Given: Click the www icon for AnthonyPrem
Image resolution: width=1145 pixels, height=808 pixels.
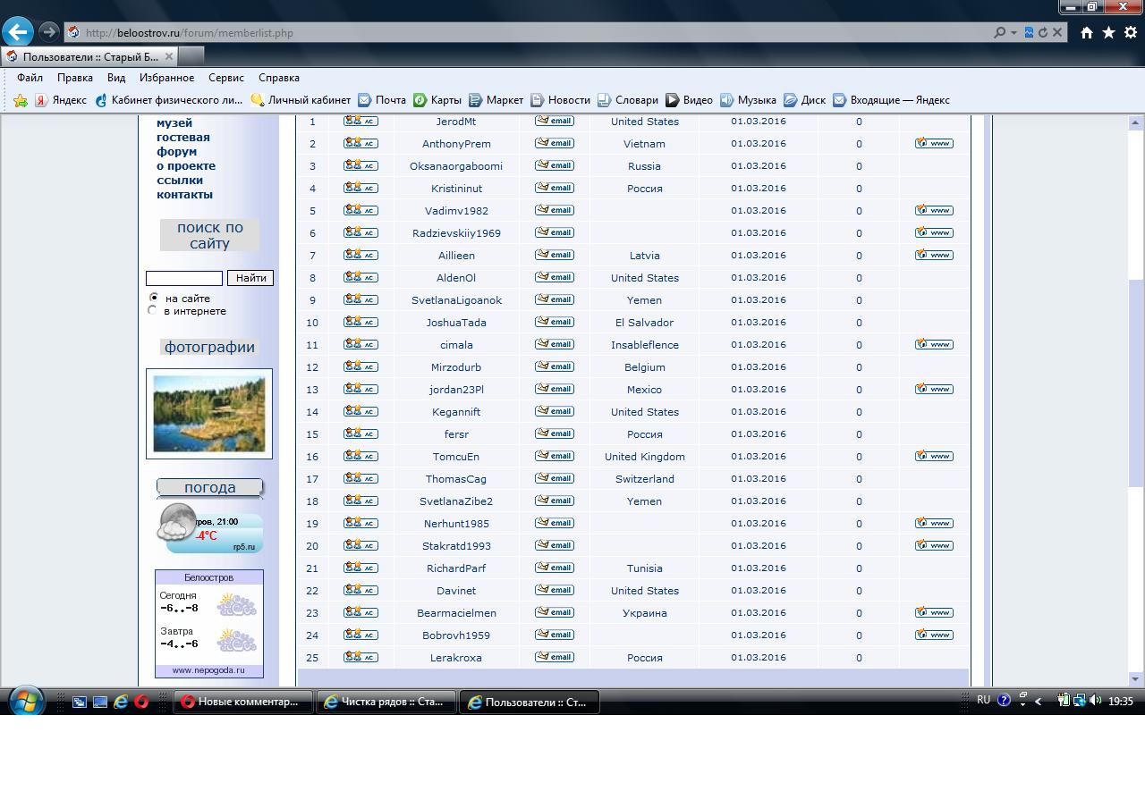Looking at the screenshot, I should [x=934, y=143].
